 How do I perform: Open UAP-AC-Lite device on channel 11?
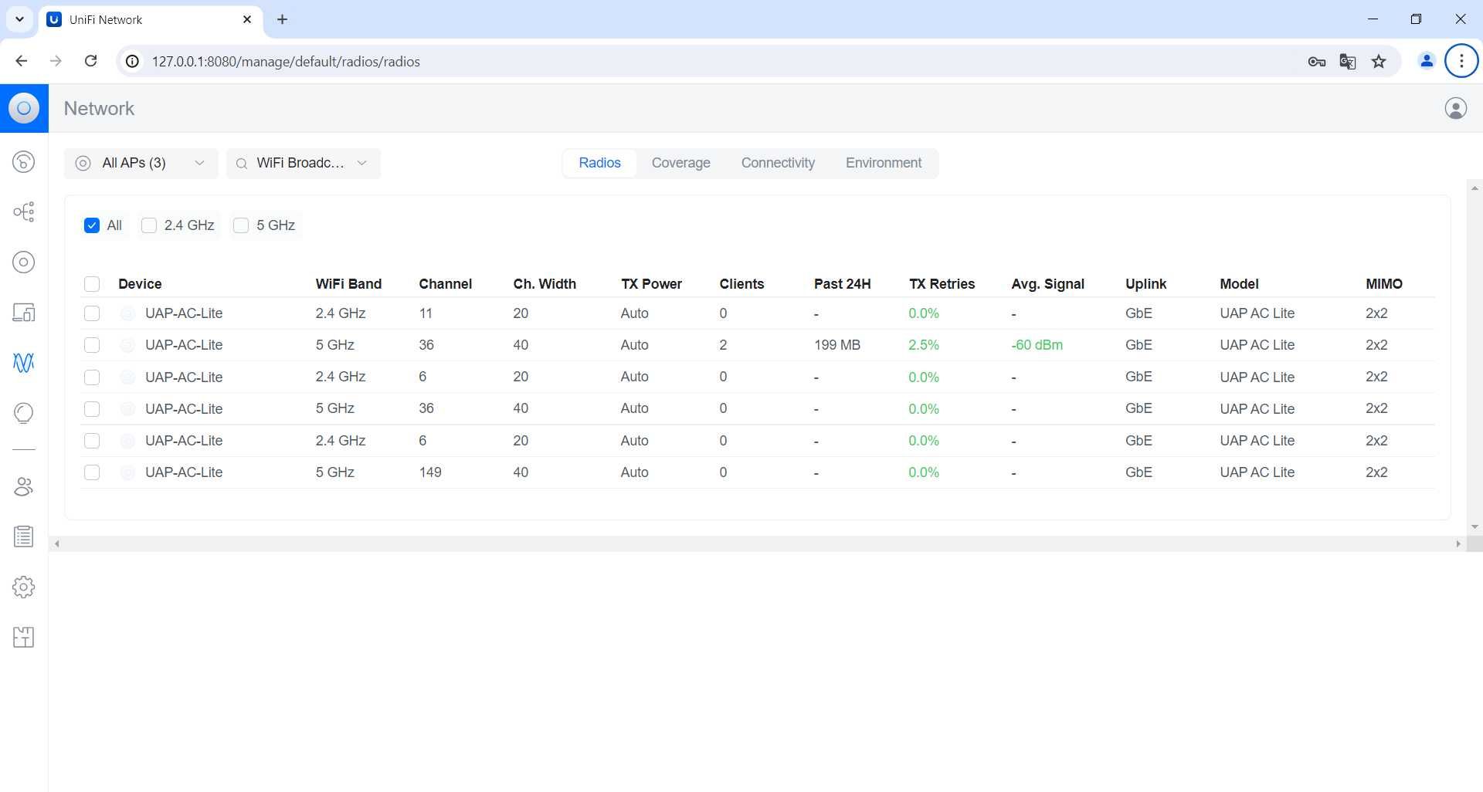click(184, 313)
